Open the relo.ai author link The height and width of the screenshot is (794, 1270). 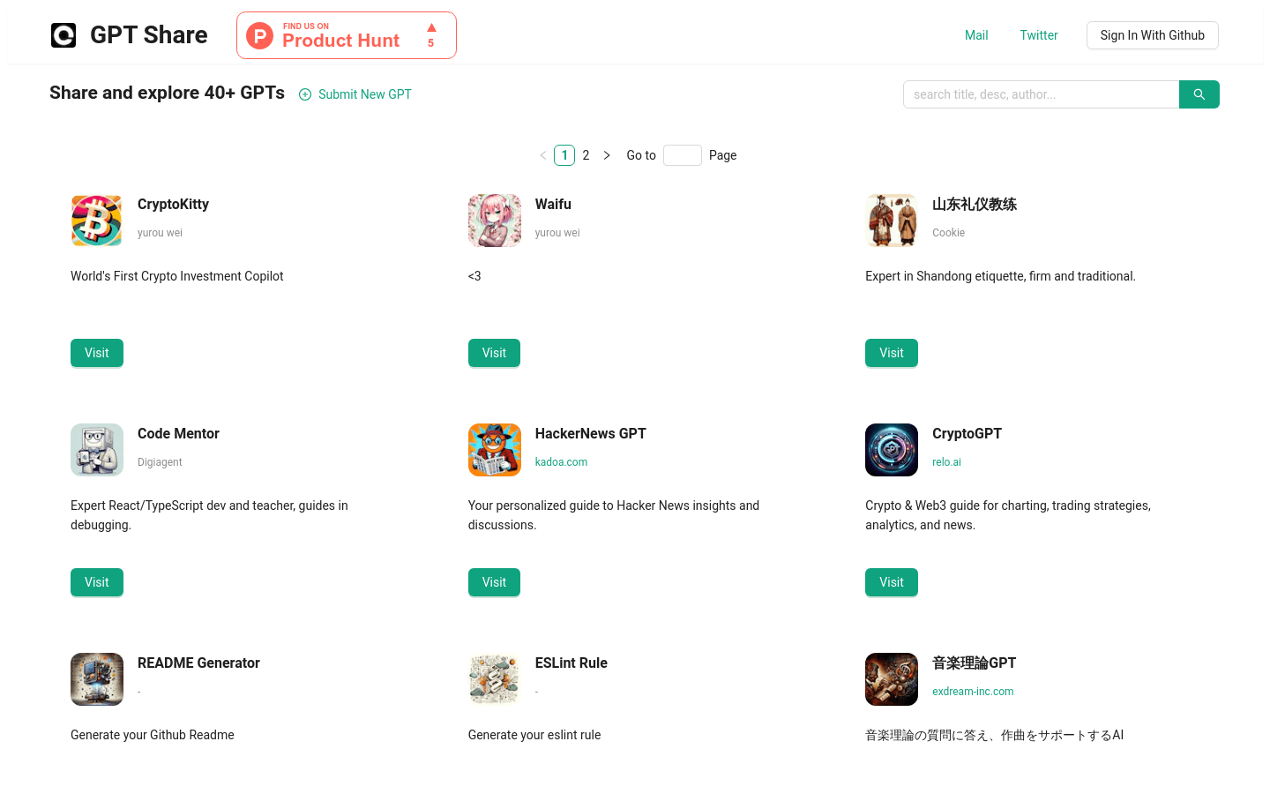click(x=946, y=462)
